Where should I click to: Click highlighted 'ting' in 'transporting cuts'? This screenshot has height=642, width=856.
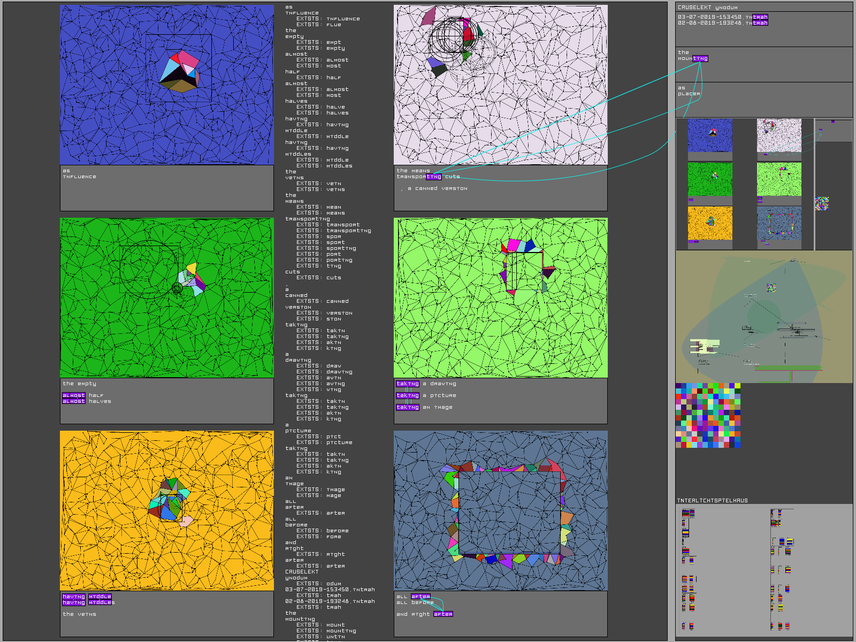(x=434, y=177)
